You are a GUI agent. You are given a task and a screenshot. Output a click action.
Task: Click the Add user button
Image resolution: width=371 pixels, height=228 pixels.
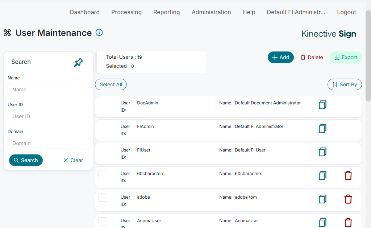pos(280,57)
